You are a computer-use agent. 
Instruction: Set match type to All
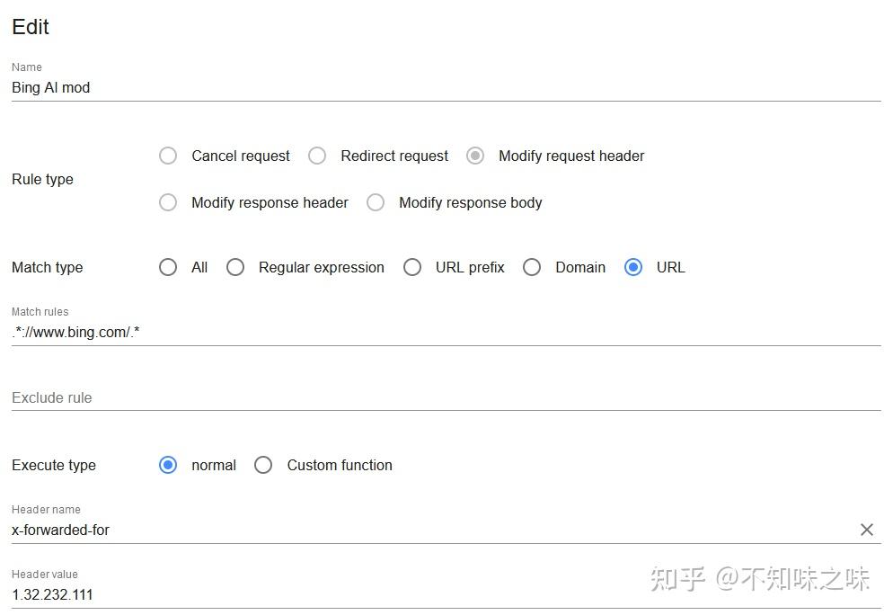(x=168, y=267)
